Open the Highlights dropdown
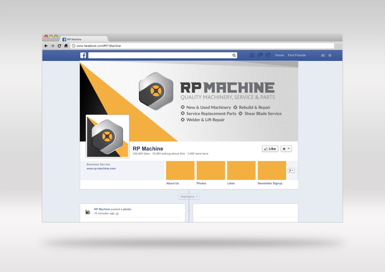The height and width of the screenshot is (272, 385). point(189,196)
